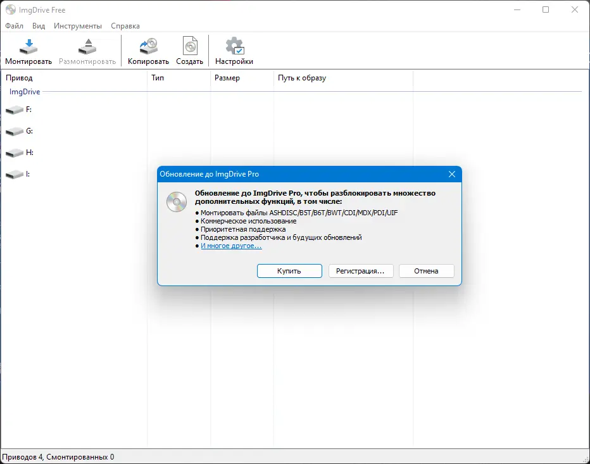
Task: Select the G: drive icon
Action: coord(15,131)
